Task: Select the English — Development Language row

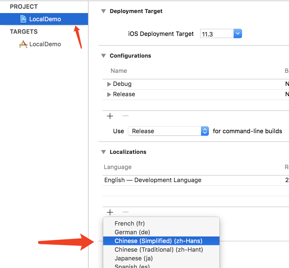Action: (196, 180)
